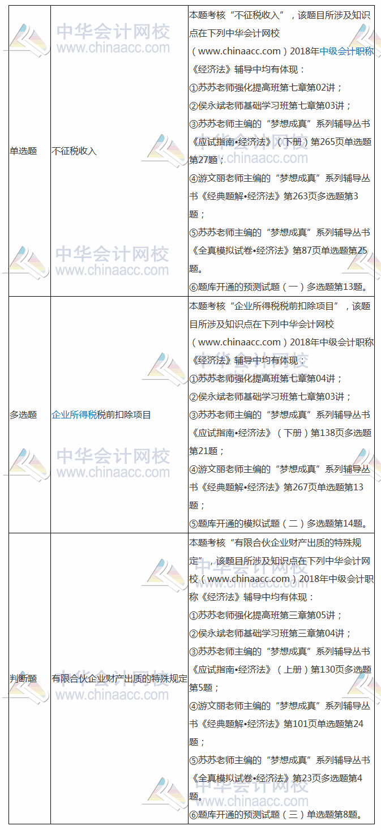Click the line 本题考核“企业所得税税前扣除项目”
The image size is (381, 830).
pyautogui.click(x=280, y=306)
